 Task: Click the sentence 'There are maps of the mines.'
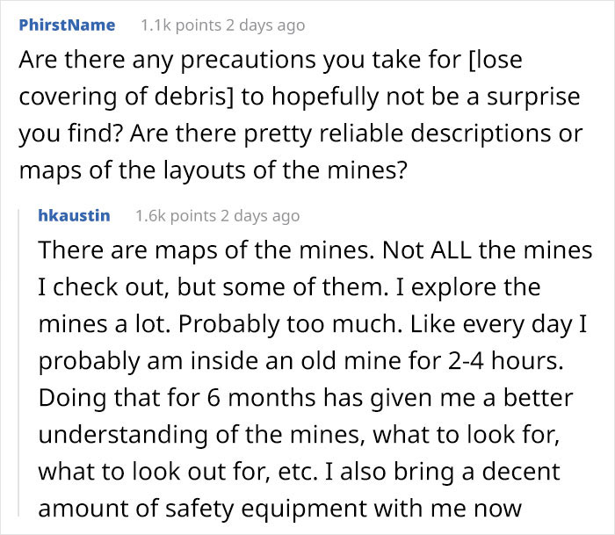click(206, 249)
